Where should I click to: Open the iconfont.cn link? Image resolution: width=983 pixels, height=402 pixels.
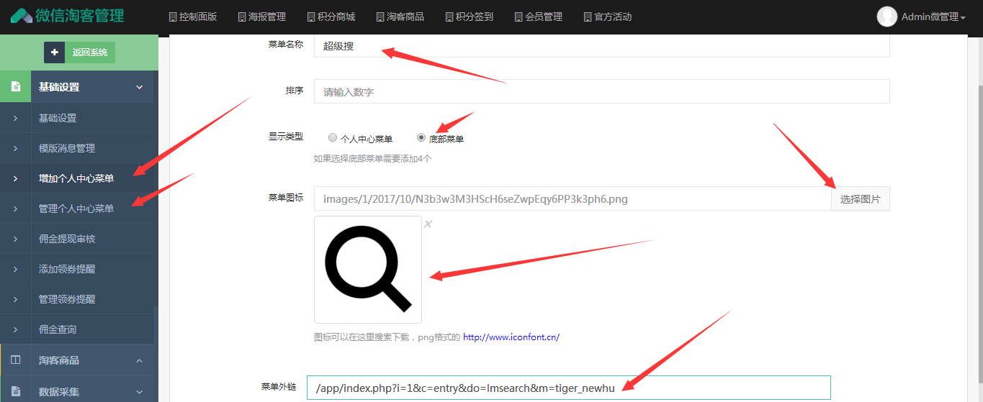click(511, 337)
